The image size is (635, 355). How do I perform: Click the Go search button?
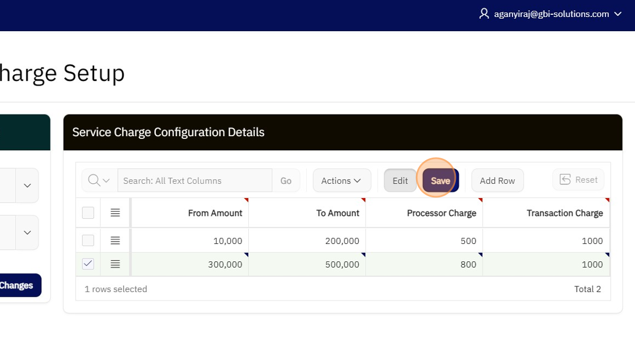[x=286, y=180]
